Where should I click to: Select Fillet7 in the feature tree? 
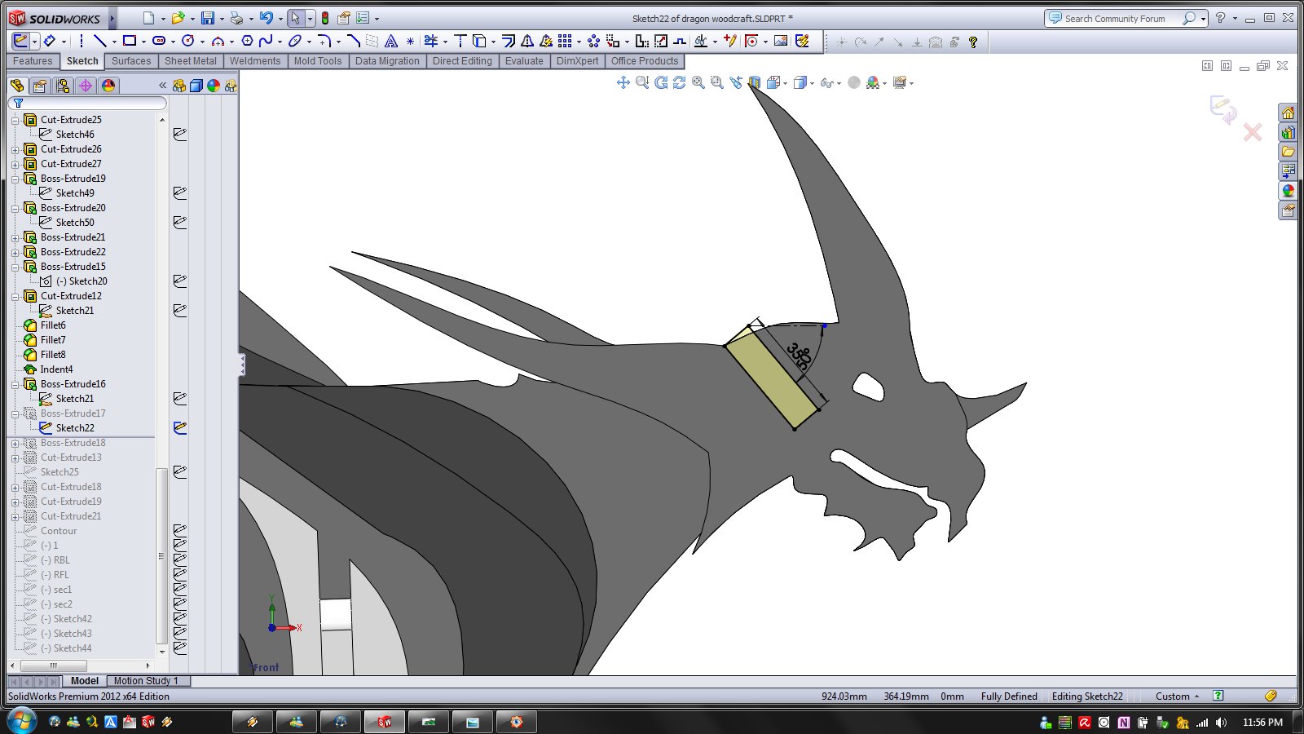coord(53,340)
